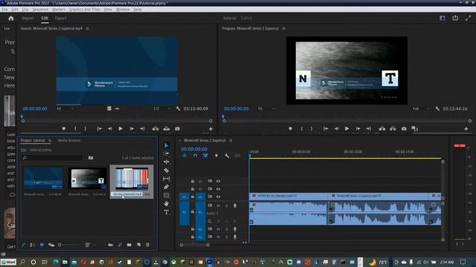Step forward one frame in Program monitor
Screen dimensions: 476x267
pyautogui.click(x=358, y=128)
